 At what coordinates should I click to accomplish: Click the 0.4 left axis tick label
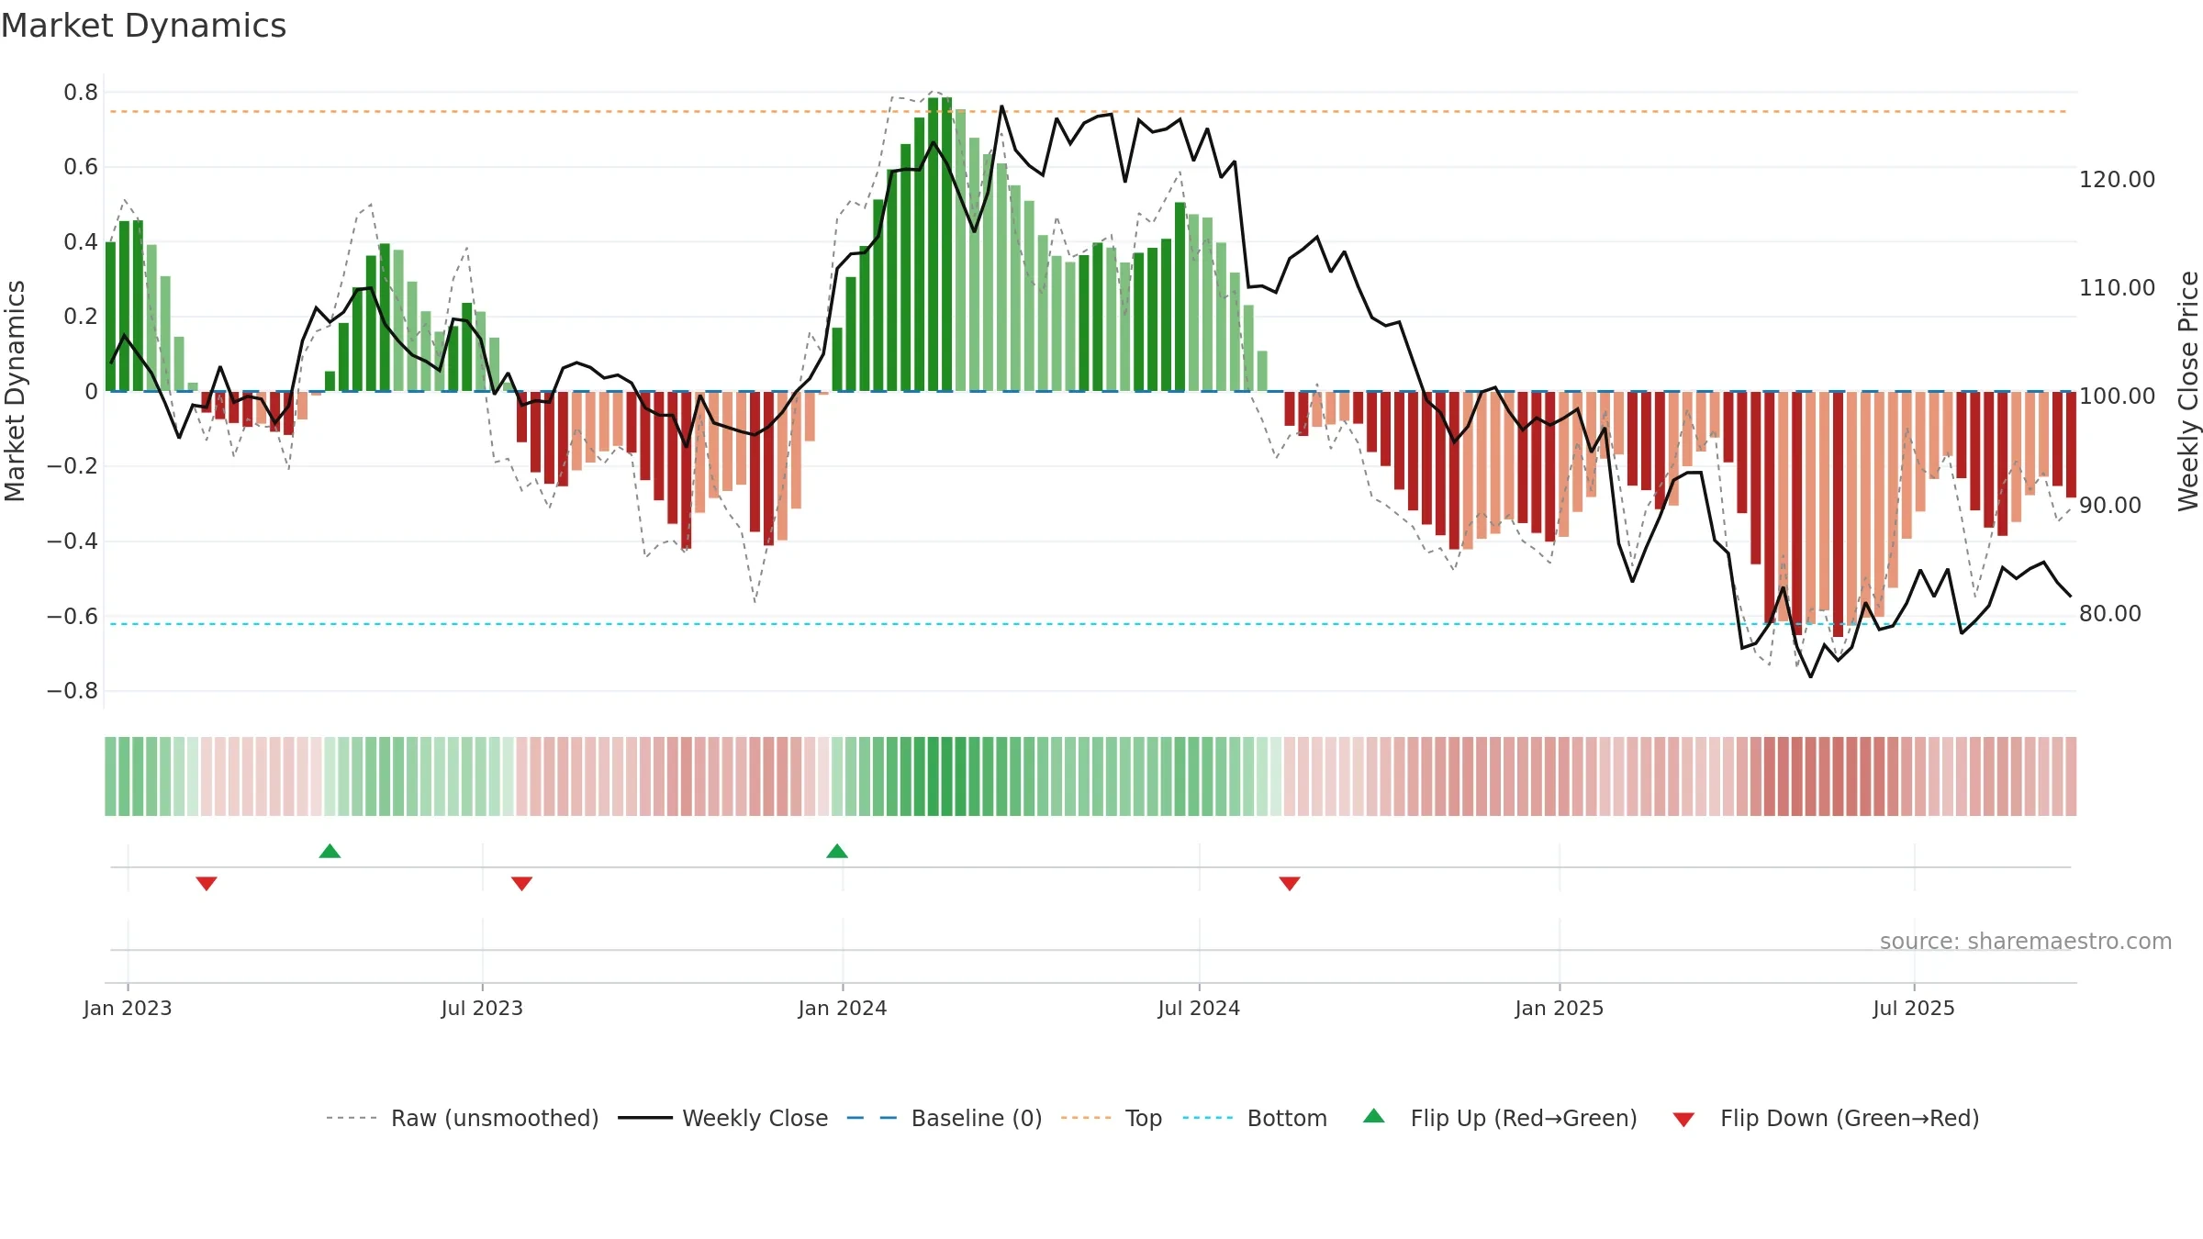coord(81,241)
